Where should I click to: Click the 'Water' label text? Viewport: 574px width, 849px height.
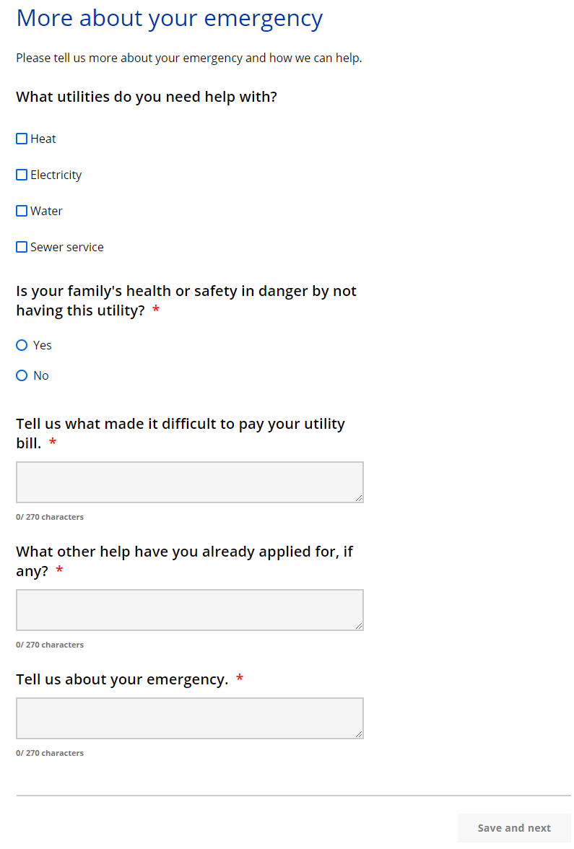coord(47,211)
